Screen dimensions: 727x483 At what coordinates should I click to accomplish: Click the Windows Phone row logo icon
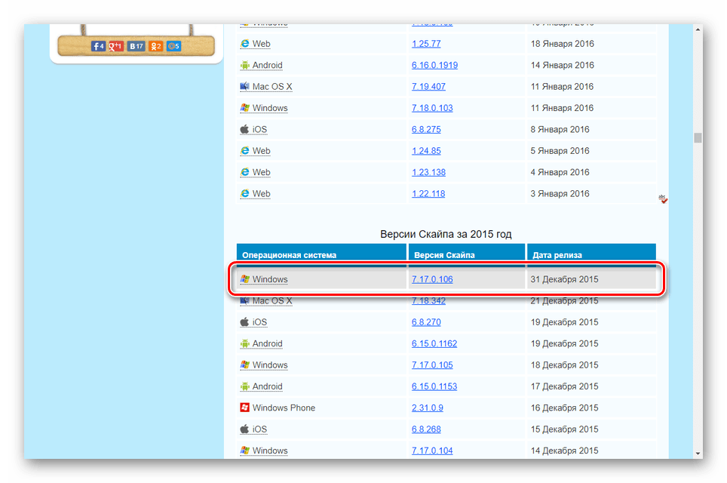click(244, 408)
